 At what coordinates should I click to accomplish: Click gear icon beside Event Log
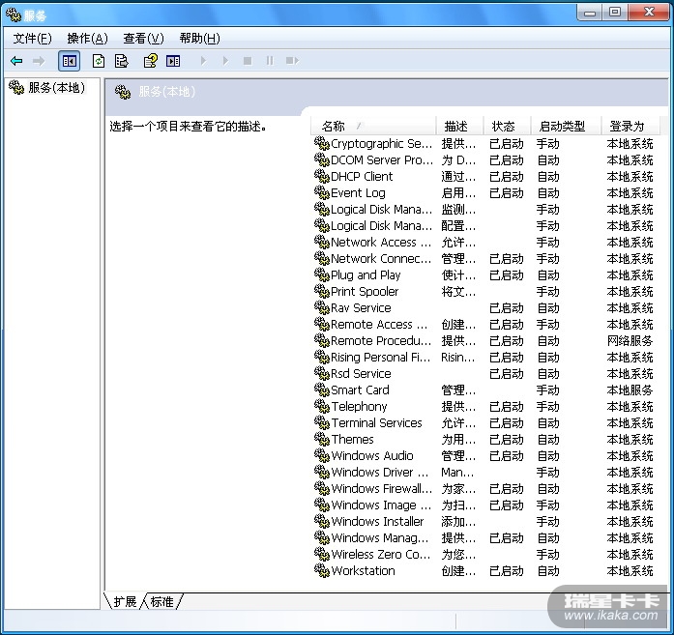tap(321, 193)
